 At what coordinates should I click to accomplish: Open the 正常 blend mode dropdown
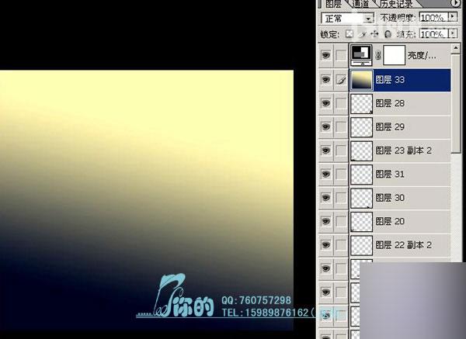(347, 19)
